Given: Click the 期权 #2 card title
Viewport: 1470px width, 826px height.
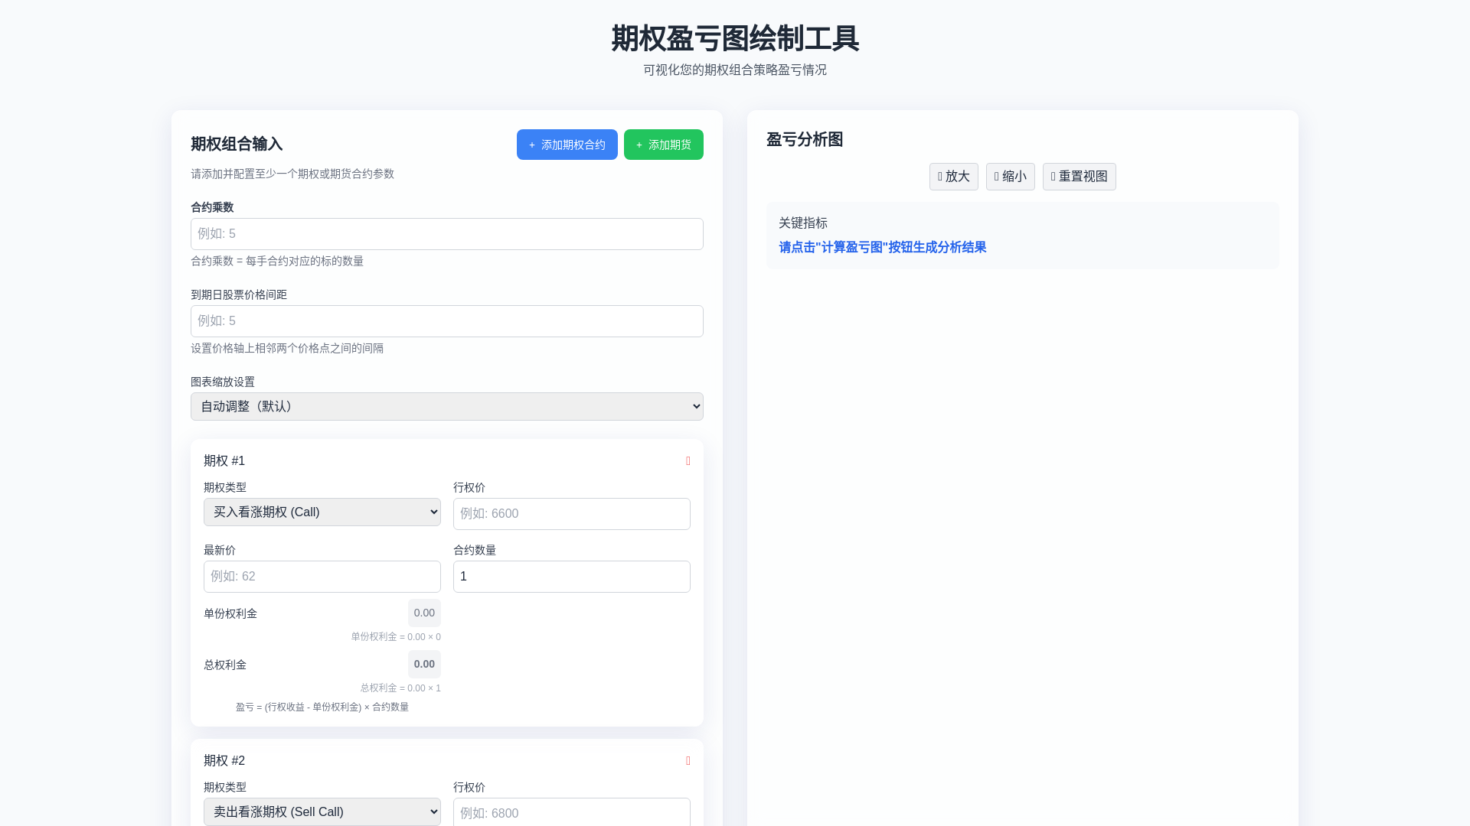Looking at the screenshot, I should [x=224, y=761].
